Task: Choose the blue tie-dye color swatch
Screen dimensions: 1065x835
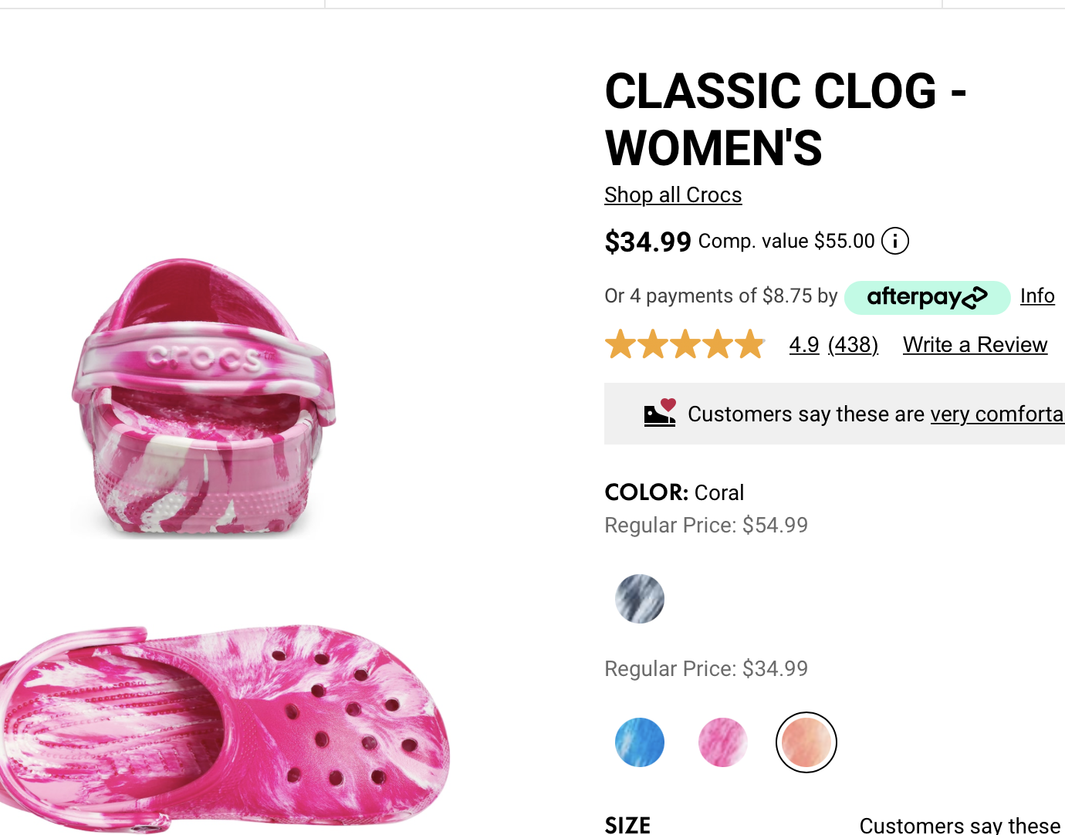Action: click(x=640, y=742)
